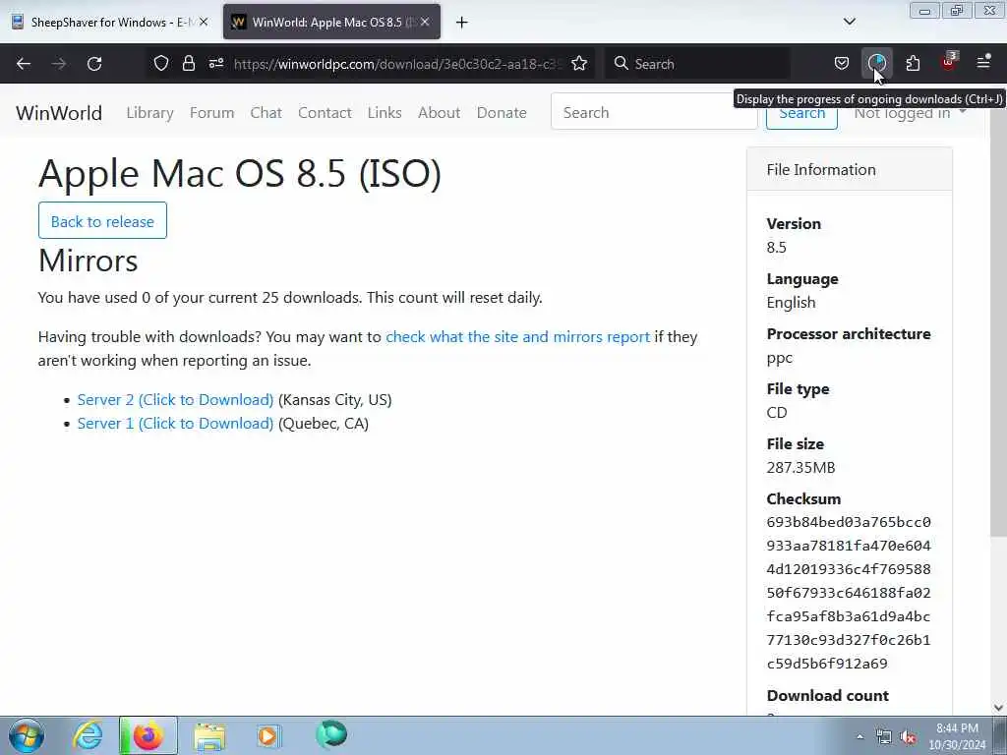Open the Firefox application menu
Viewport: 1007px width, 755px height.
tap(983, 62)
